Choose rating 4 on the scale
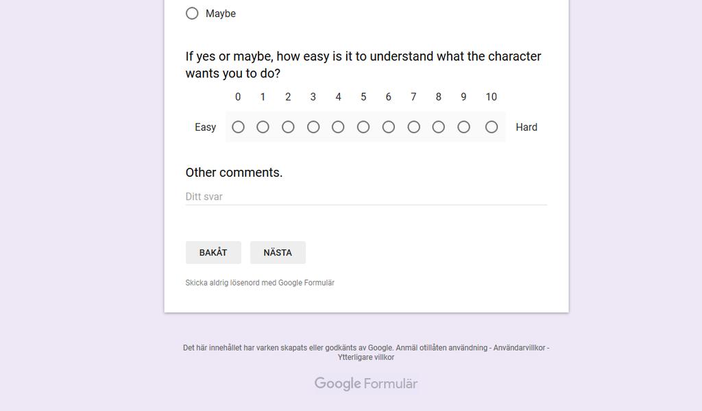The height and width of the screenshot is (411, 702). click(x=338, y=127)
